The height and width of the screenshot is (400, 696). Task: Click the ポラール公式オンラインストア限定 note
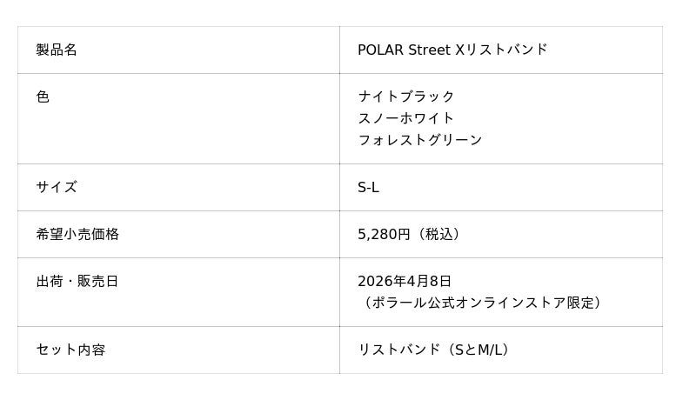coord(483,303)
